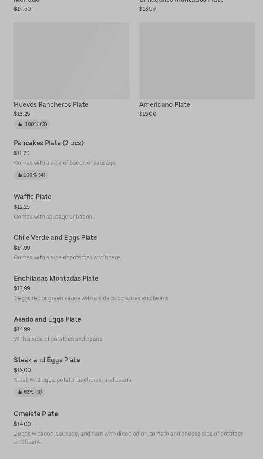Choose the Steak and Eggs Plate title

pos(47,360)
